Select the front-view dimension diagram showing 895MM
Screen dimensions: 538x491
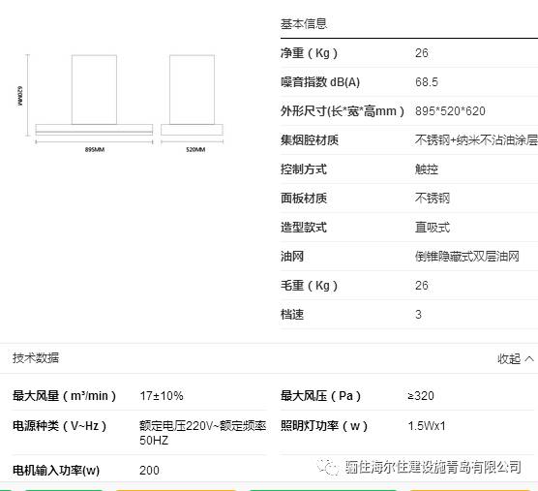coord(94,103)
